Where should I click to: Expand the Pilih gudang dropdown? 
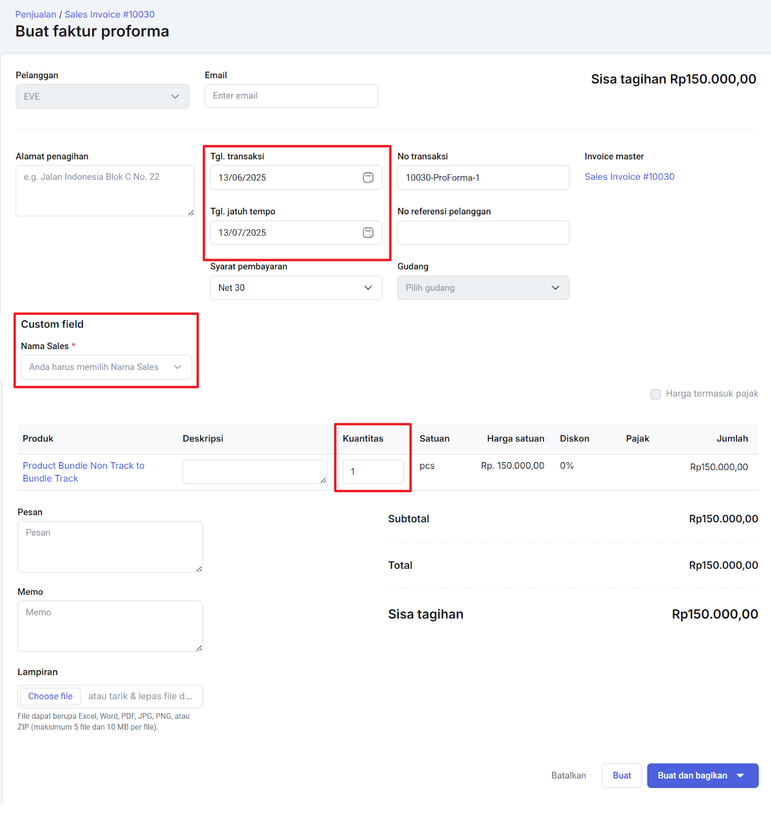point(483,288)
